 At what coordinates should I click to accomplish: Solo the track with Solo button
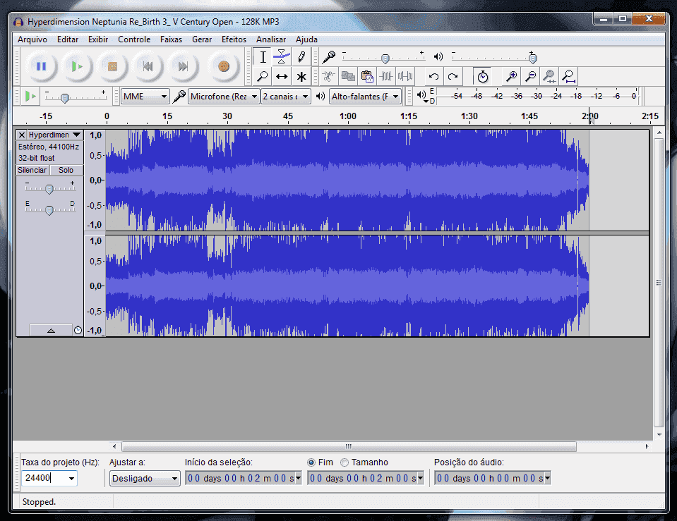(x=66, y=170)
